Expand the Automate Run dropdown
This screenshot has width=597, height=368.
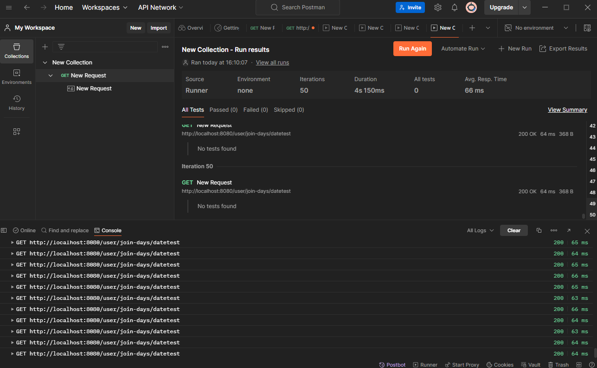click(x=463, y=49)
